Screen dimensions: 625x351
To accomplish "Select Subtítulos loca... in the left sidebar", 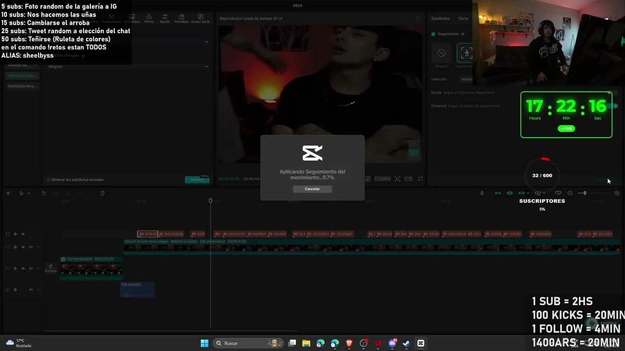I will click(22, 86).
